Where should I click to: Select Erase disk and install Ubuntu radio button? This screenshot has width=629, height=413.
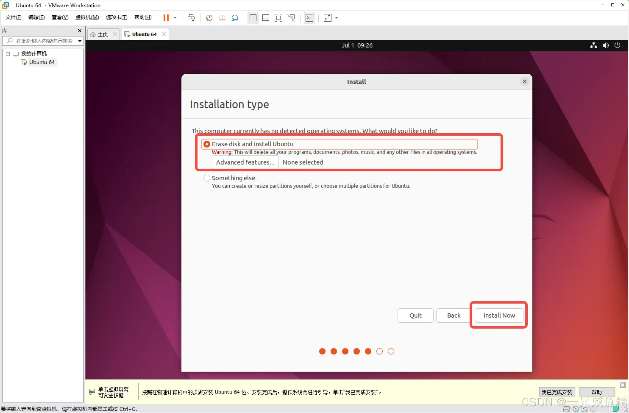tap(207, 144)
